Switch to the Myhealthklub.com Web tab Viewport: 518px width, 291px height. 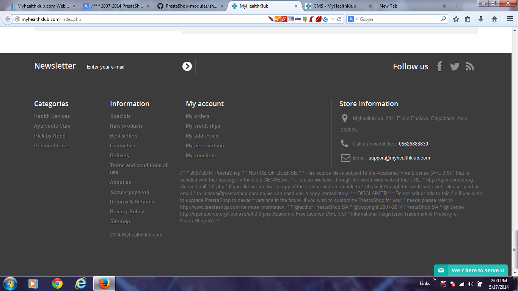(42, 6)
